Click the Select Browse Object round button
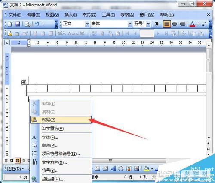The height and width of the screenshot is (183, 215). pyautogui.click(x=209, y=149)
